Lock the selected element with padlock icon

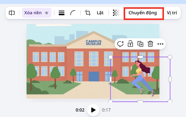click(130, 44)
